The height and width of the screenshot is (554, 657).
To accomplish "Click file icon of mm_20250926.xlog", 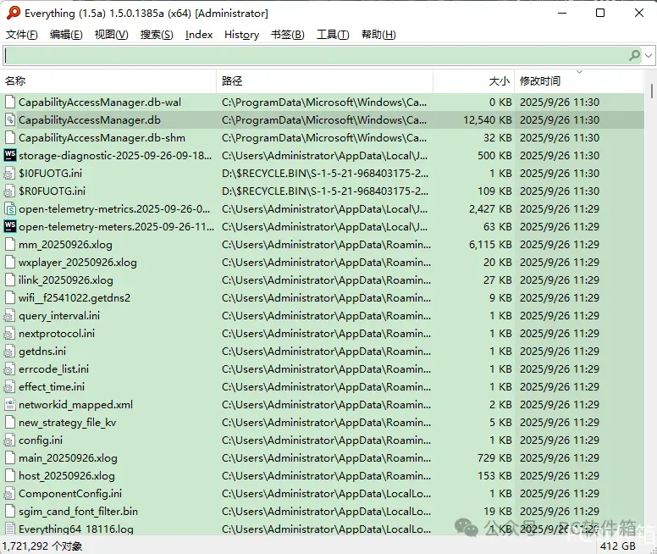I will pos(9,244).
